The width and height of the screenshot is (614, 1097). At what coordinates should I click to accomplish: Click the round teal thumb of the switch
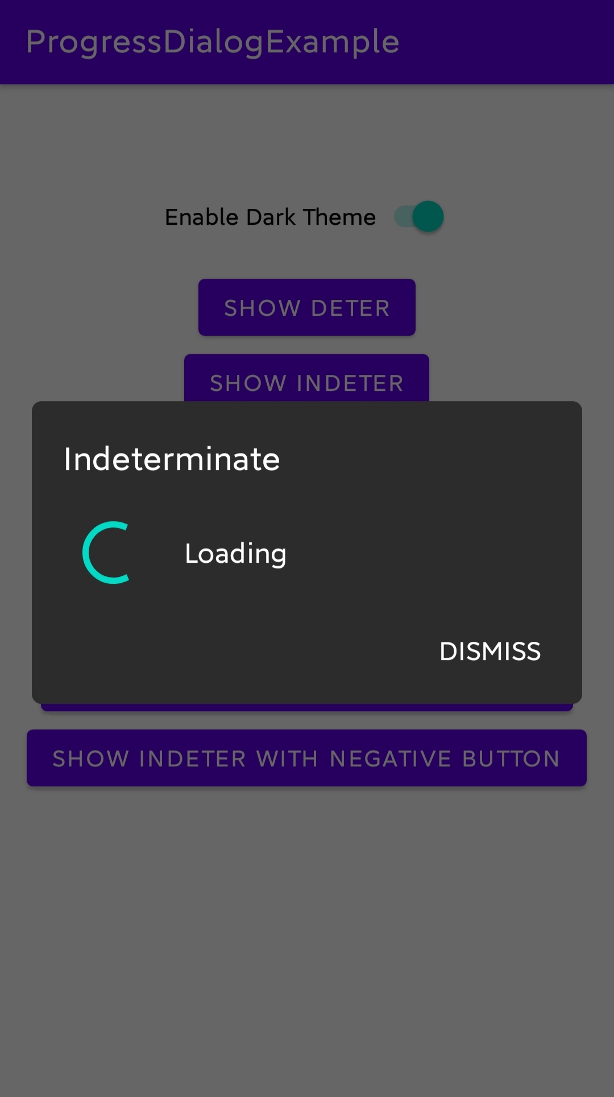[428, 217]
